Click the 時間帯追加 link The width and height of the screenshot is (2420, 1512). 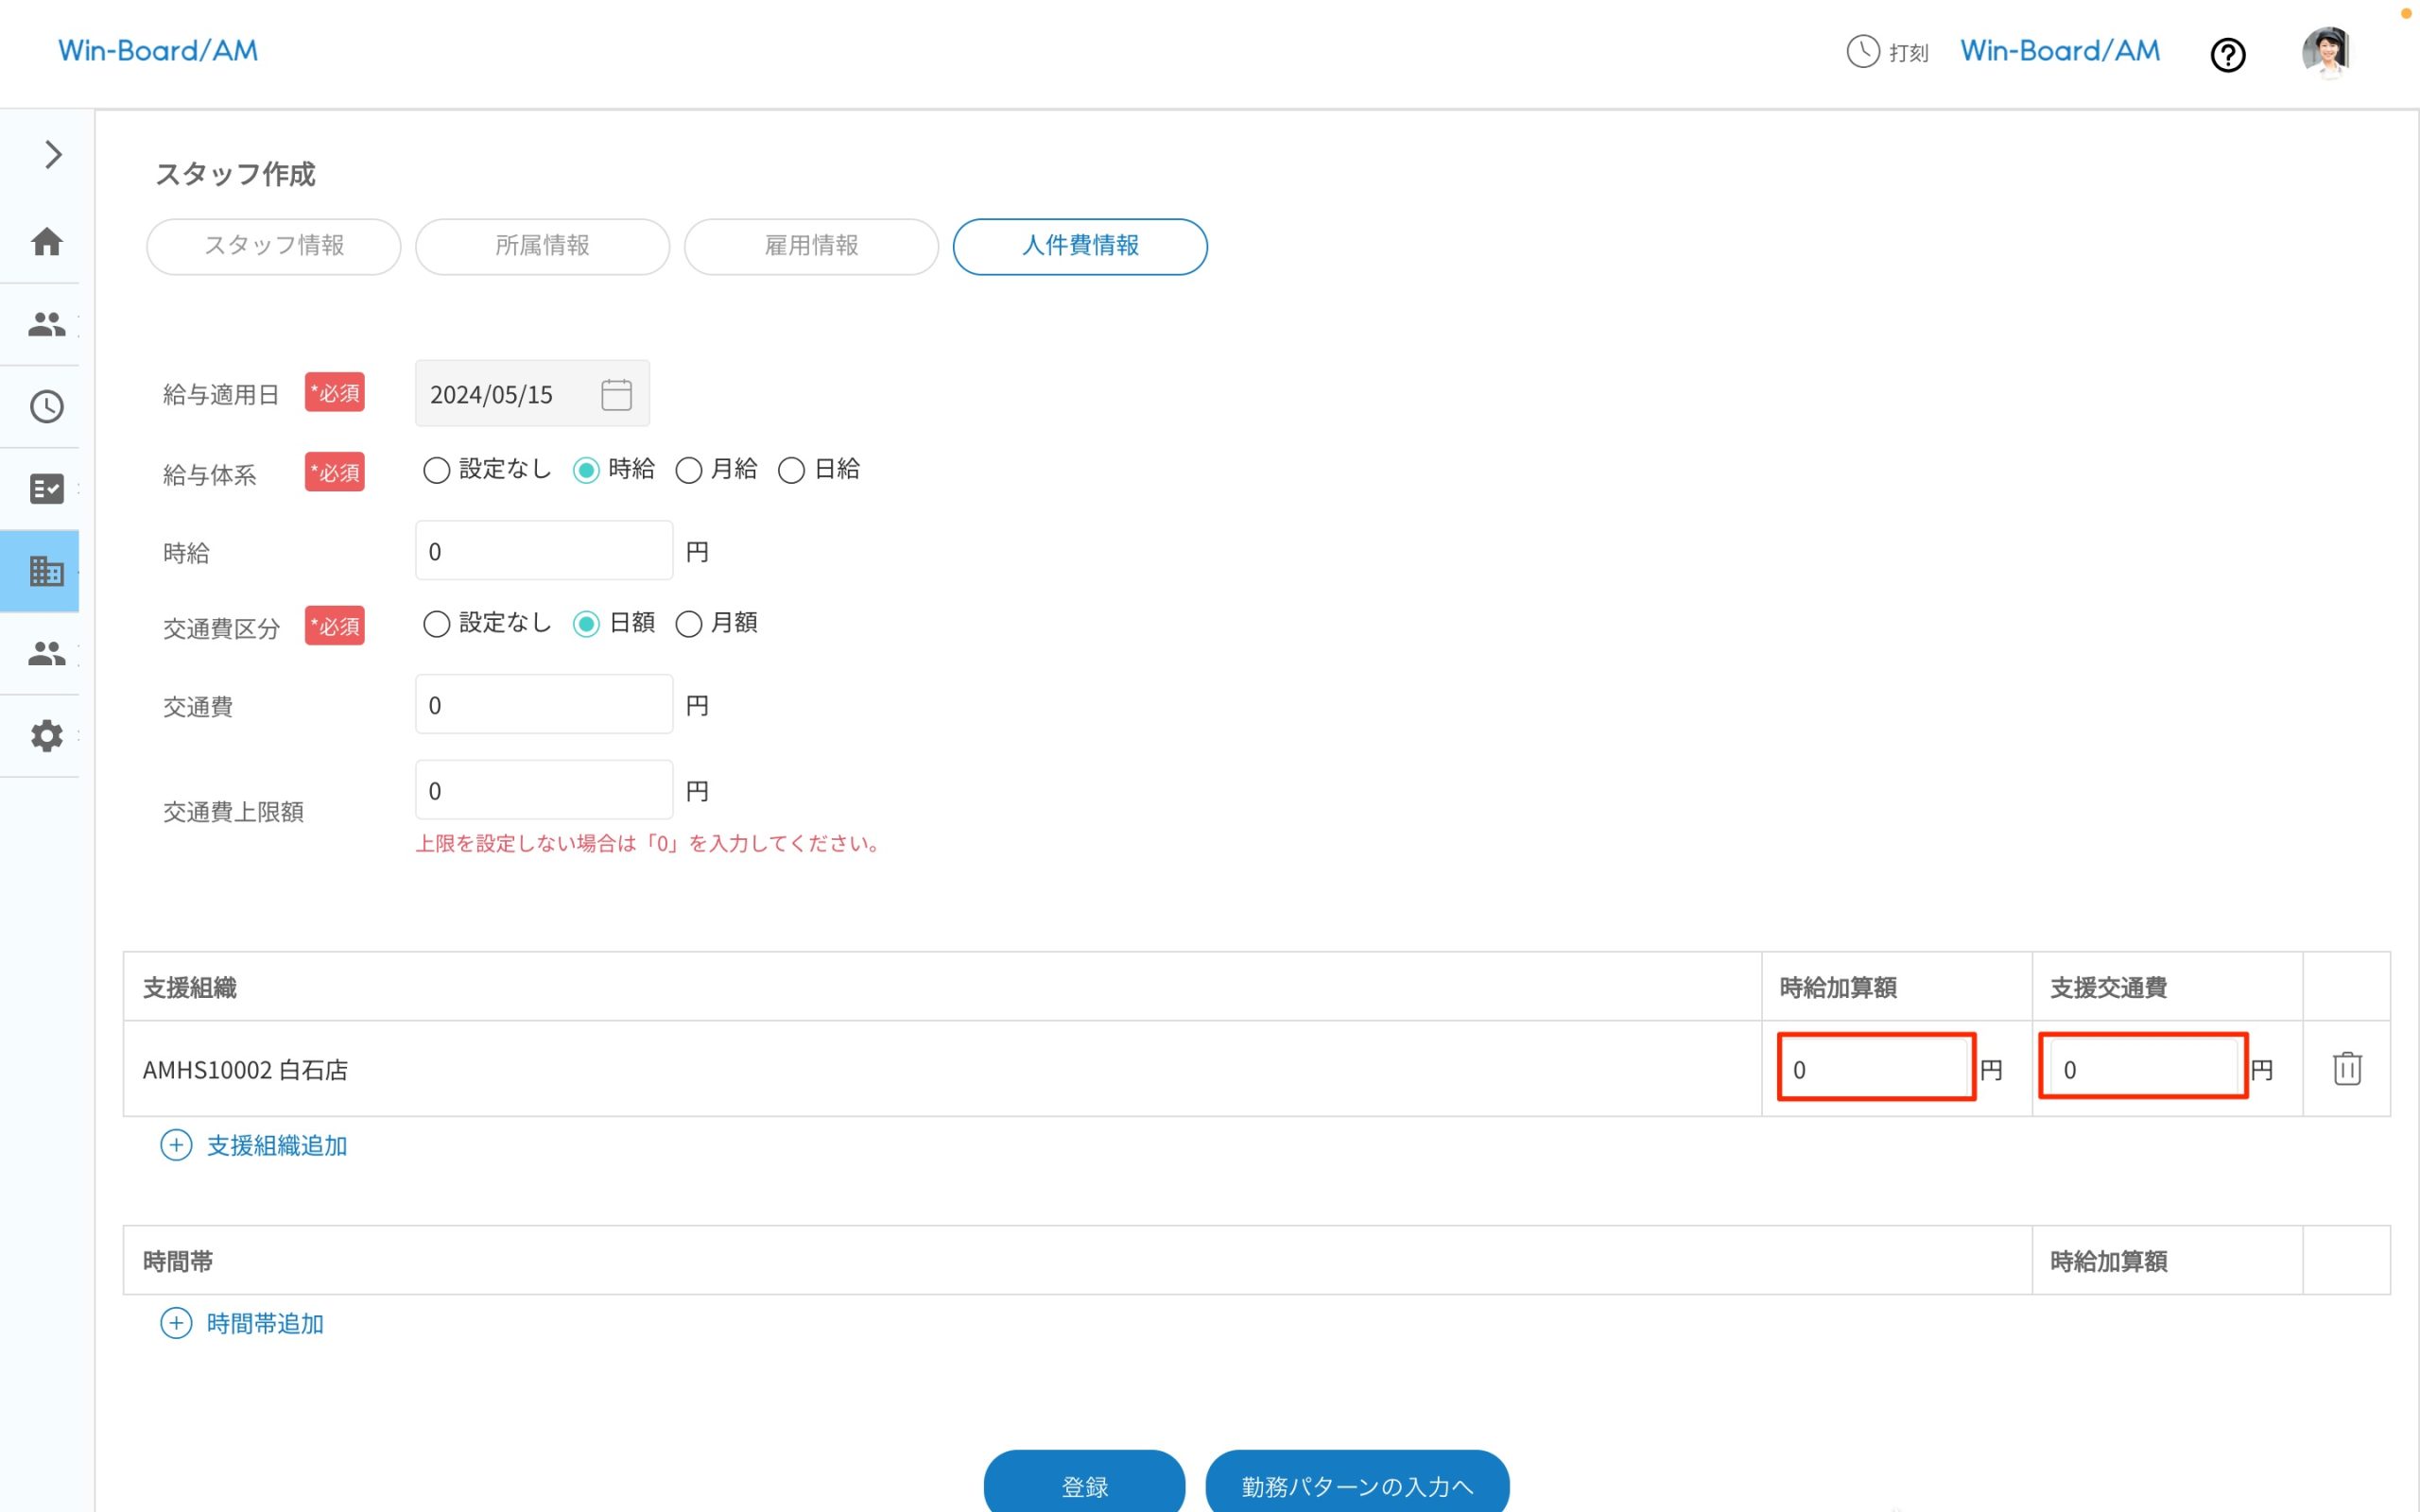coord(264,1324)
